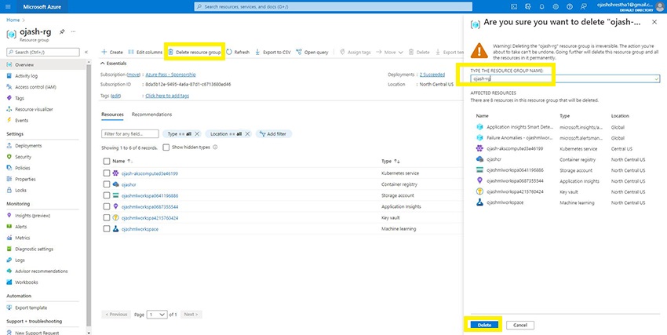Check the ojashmlworkspa0641196886 row checkbox
This screenshot has height=335, width=667.
coord(107,195)
